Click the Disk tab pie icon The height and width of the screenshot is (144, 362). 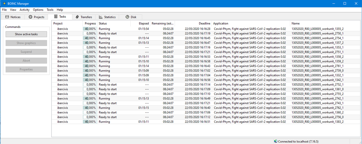tap(127, 17)
